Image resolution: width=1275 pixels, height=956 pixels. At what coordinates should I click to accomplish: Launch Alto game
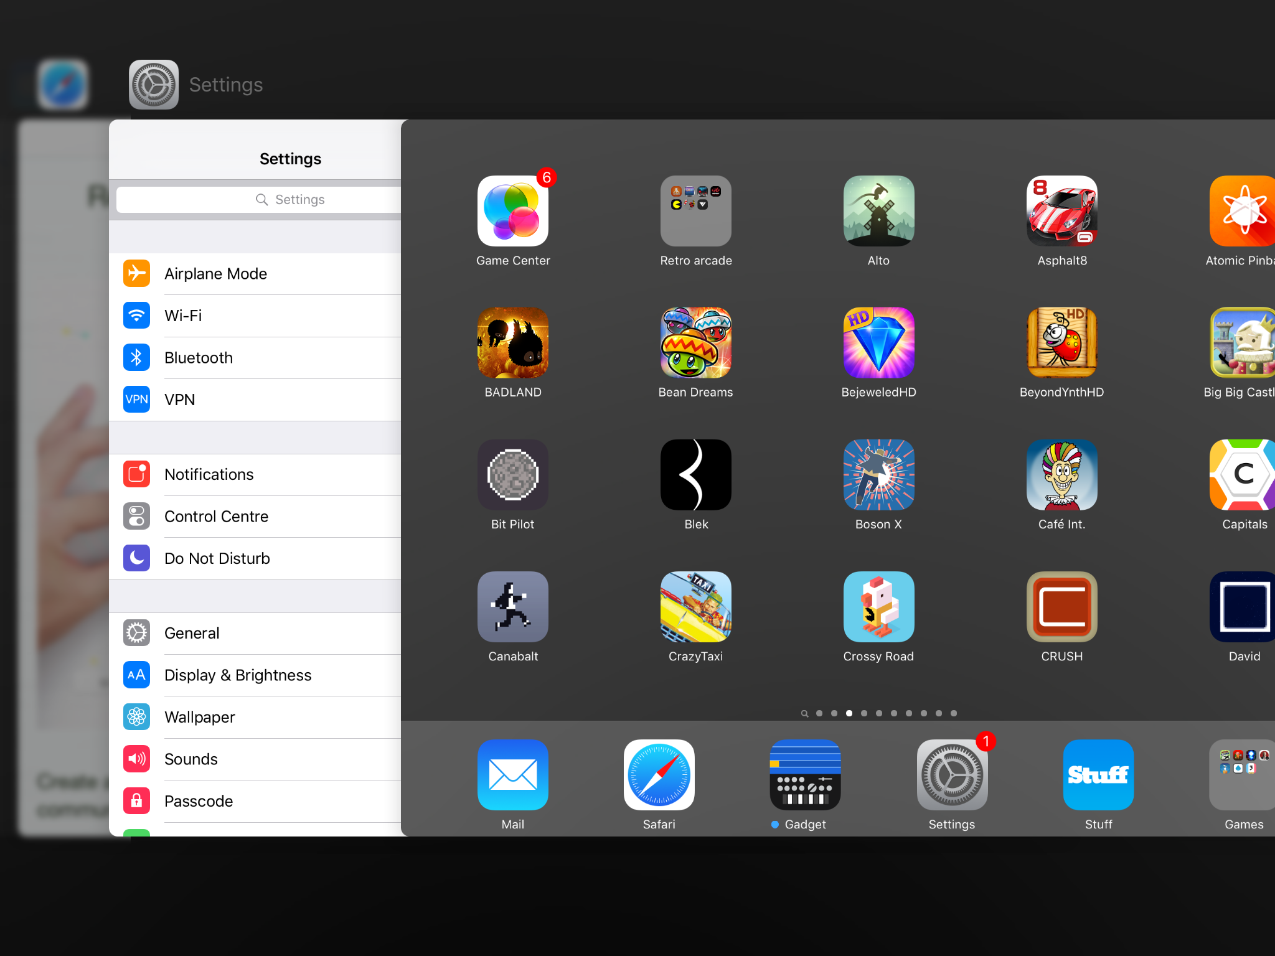coord(879,211)
